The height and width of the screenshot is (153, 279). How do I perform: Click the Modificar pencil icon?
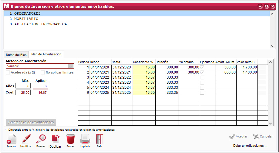(x=26, y=139)
